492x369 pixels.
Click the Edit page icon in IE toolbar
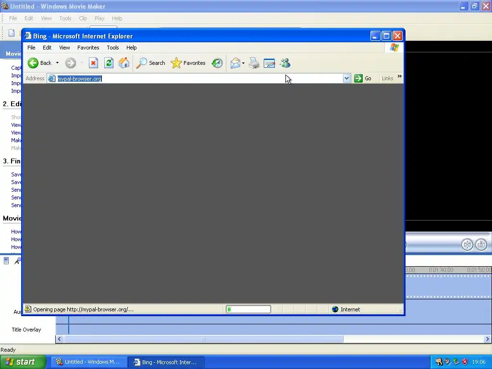(269, 63)
